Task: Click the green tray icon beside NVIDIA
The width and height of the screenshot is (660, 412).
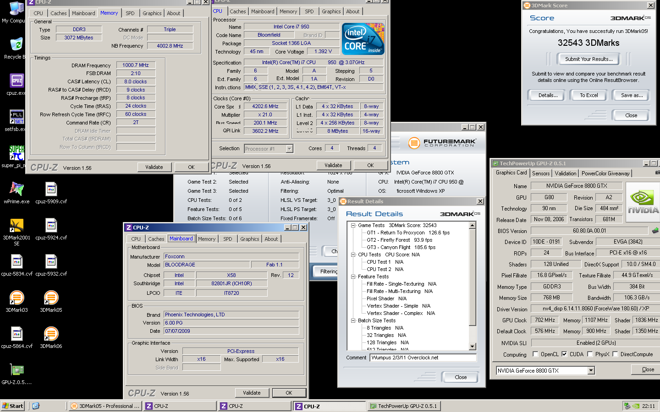Action: click(627, 406)
